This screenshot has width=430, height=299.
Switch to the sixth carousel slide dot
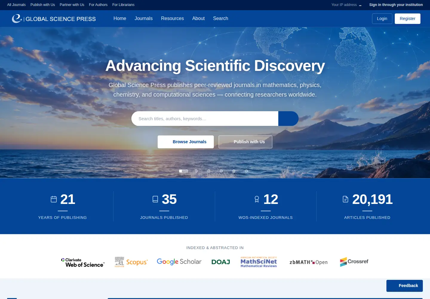tap(246, 171)
